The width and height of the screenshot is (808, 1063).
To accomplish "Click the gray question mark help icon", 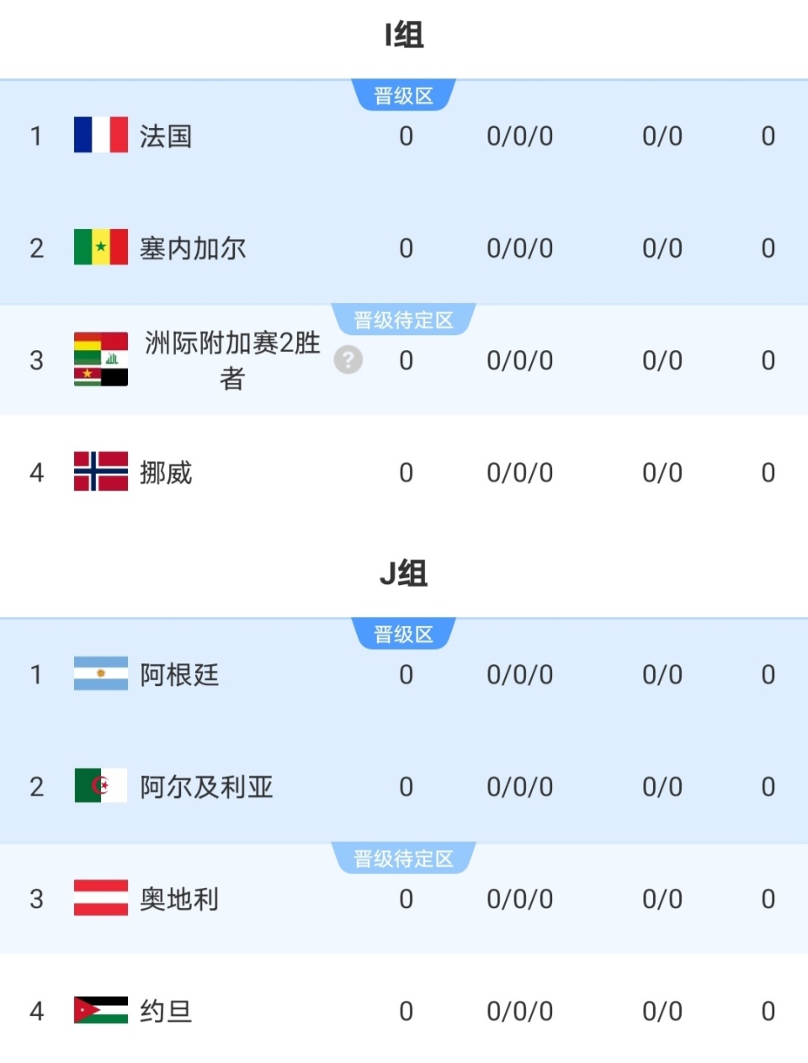I will 348,360.
